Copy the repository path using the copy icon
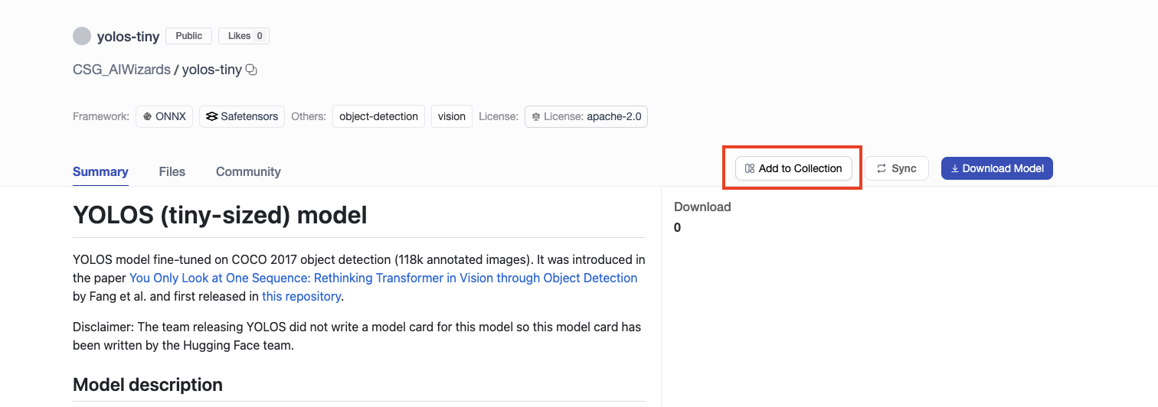 pyautogui.click(x=251, y=70)
